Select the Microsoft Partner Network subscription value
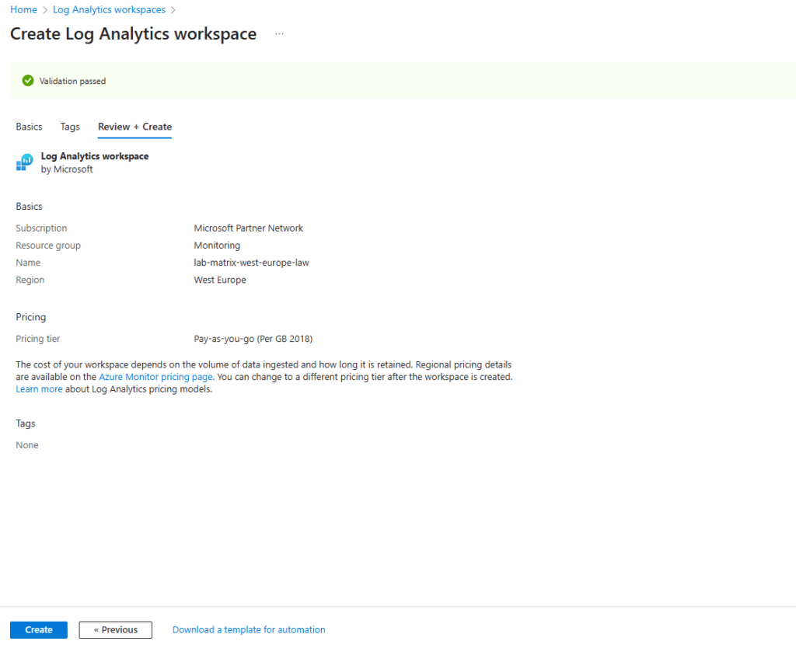 [248, 228]
